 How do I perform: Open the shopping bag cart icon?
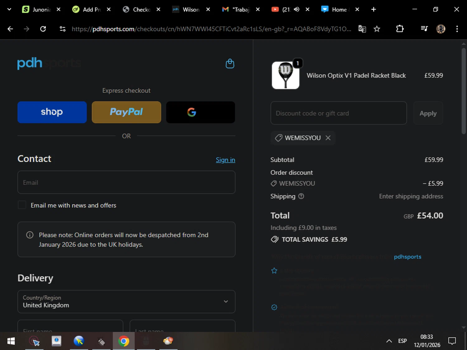(x=230, y=63)
